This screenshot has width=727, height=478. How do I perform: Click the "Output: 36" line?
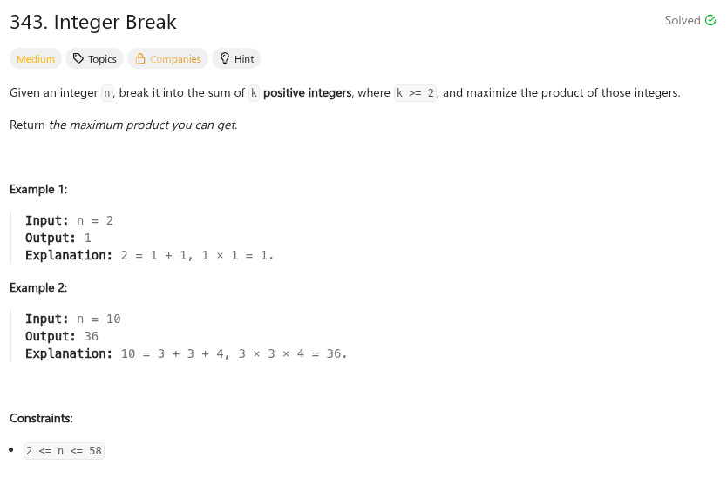(62, 337)
